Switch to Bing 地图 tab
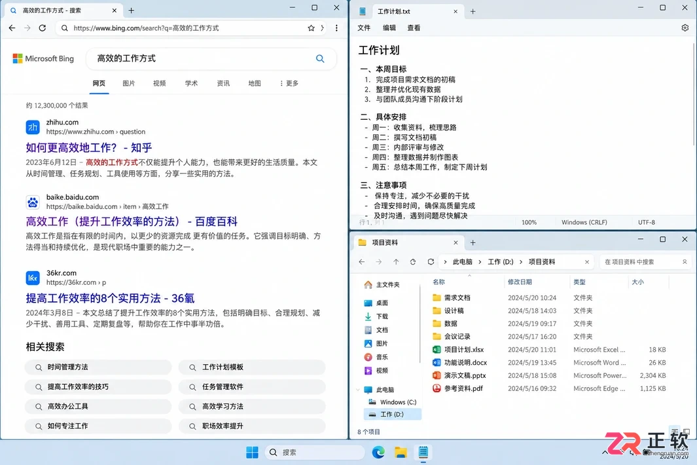Viewport: 697px width, 465px height. click(x=255, y=83)
